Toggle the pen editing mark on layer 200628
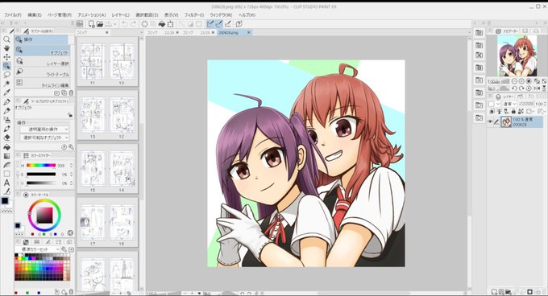548x296 pixels. pos(496,121)
